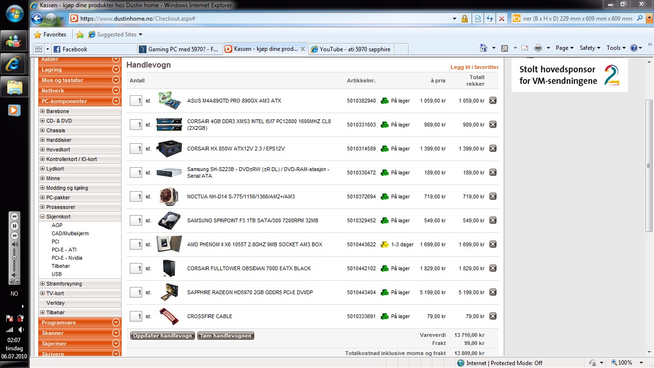
Task: Click the search magnifier icon
Action: click(x=641, y=19)
